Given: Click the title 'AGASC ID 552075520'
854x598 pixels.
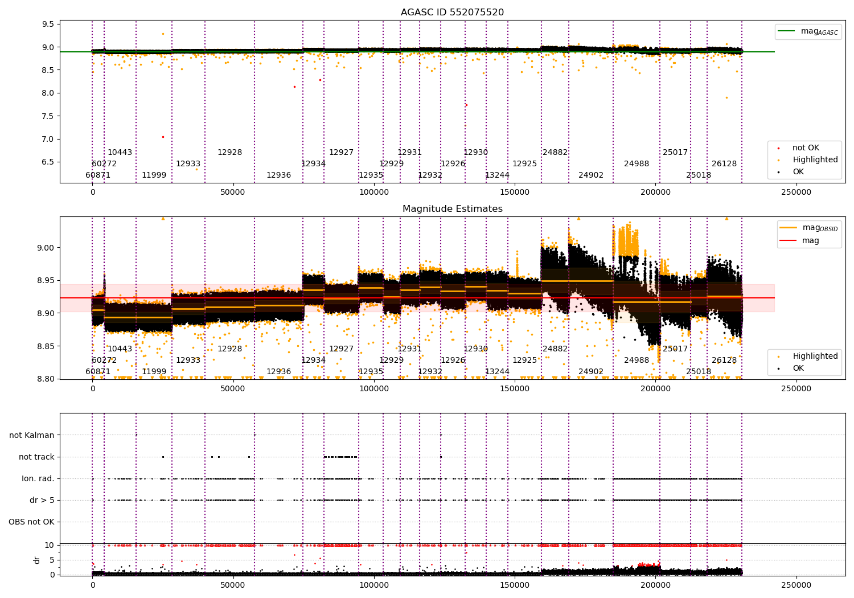Looking at the screenshot, I should tap(452, 13).
